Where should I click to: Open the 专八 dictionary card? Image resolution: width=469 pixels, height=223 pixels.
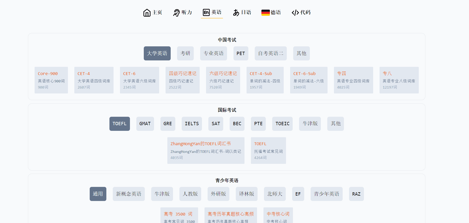click(x=399, y=80)
